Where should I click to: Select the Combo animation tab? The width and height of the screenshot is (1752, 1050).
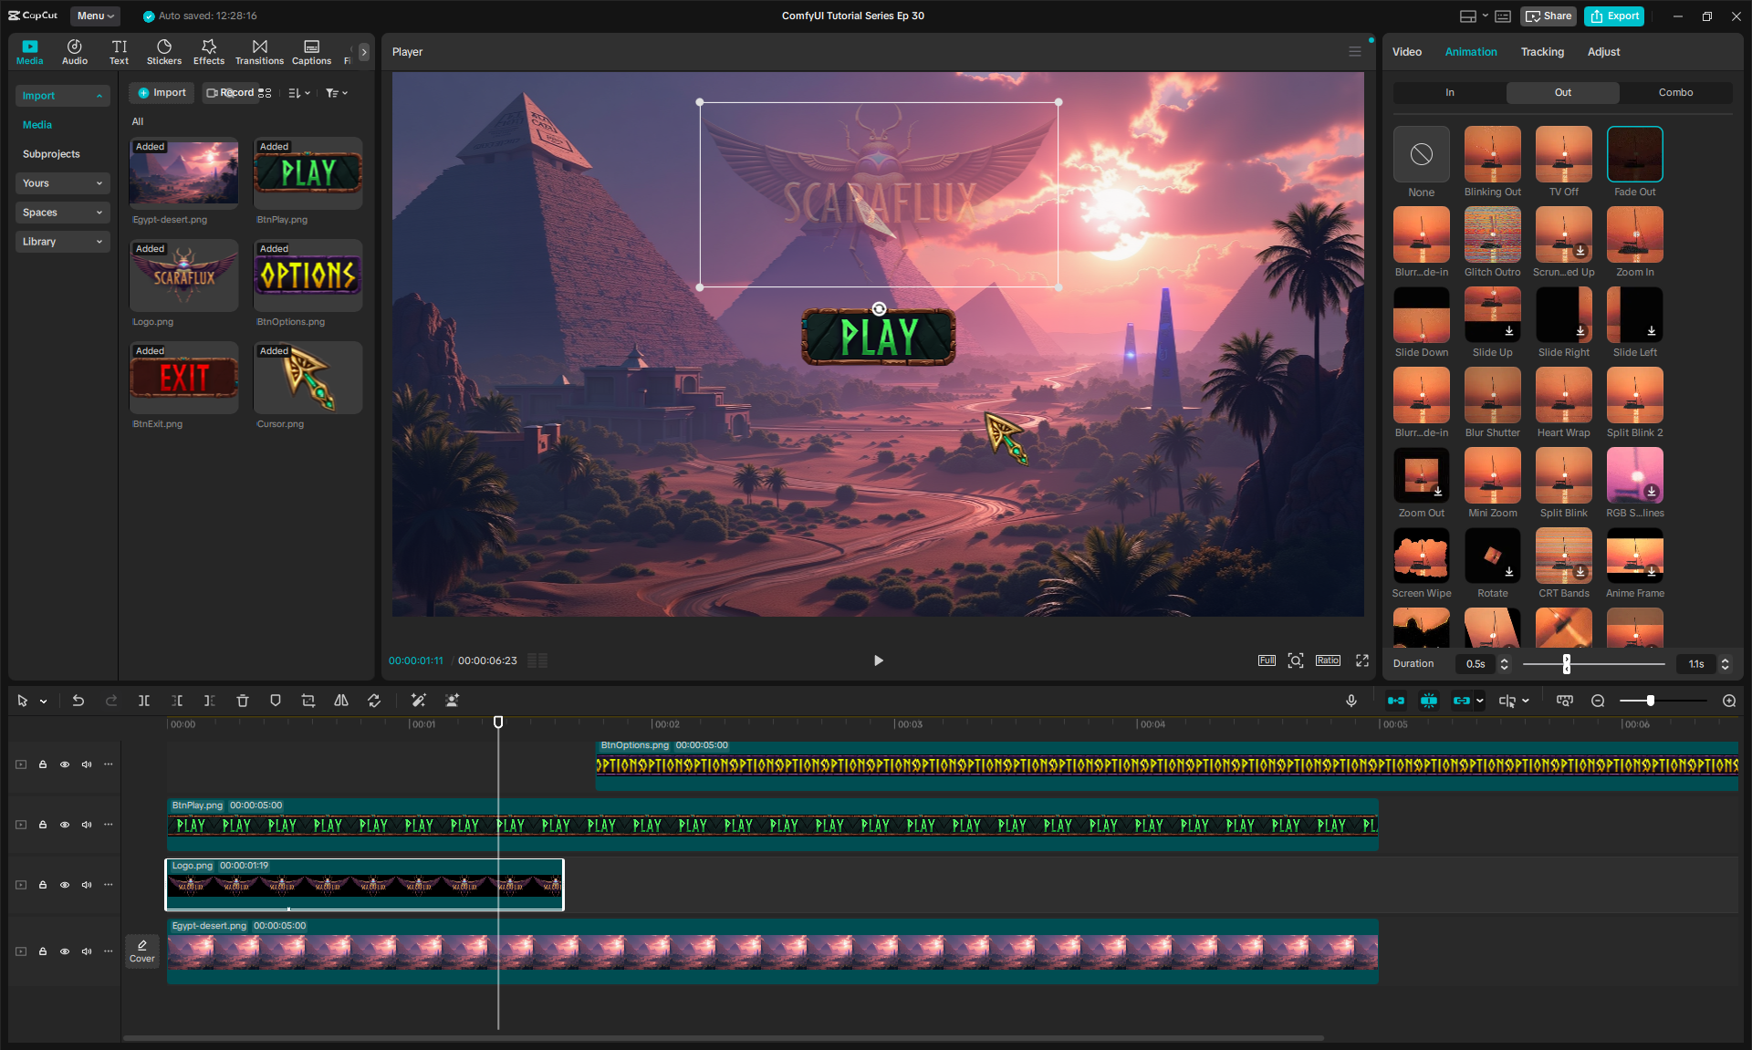click(1675, 92)
